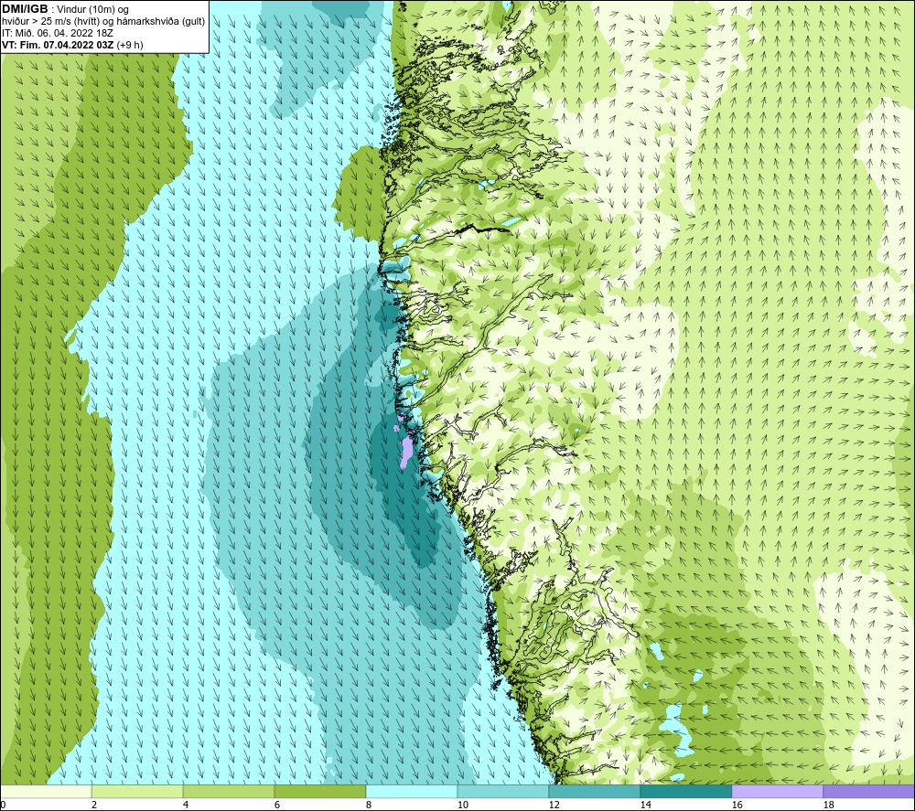The height and width of the screenshot is (811, 915).
Task: Click the light purple 16–18 m/s legend swatch
Action: tap(777, 791)
